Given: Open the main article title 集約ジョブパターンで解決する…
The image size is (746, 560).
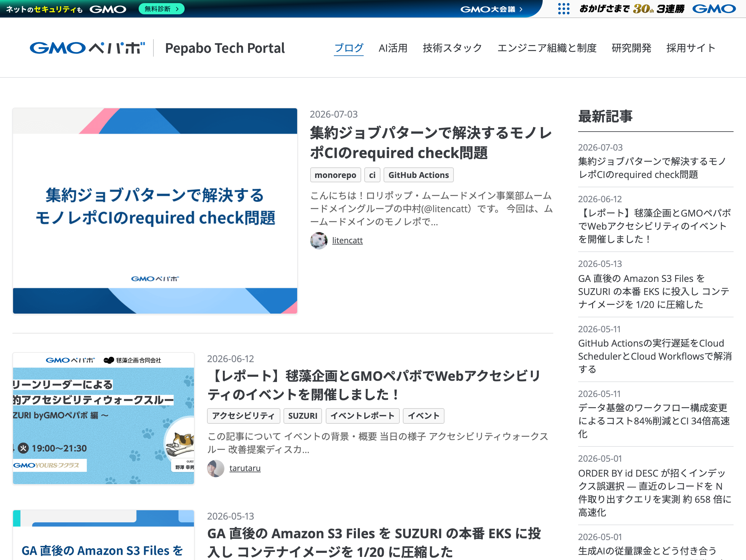Looking at the screenshot, I should click(431, 143).
